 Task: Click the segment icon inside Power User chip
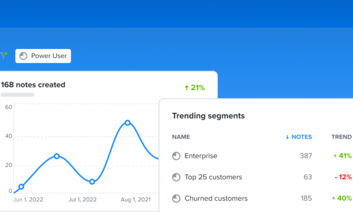pos(23,56)
